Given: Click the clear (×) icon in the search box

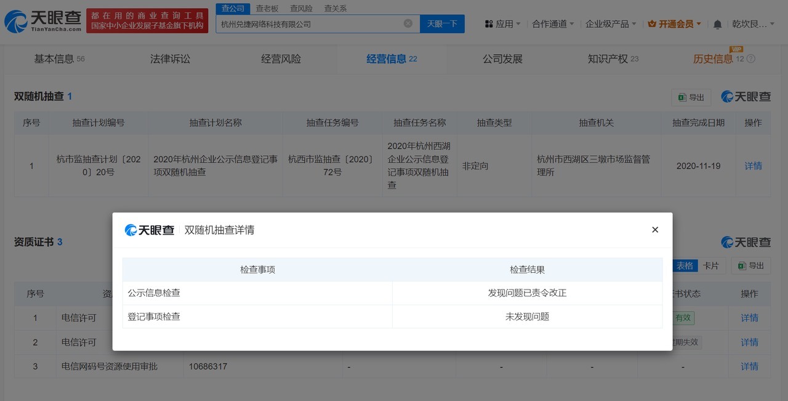Looking at the screenshot, I should (407, 23).
